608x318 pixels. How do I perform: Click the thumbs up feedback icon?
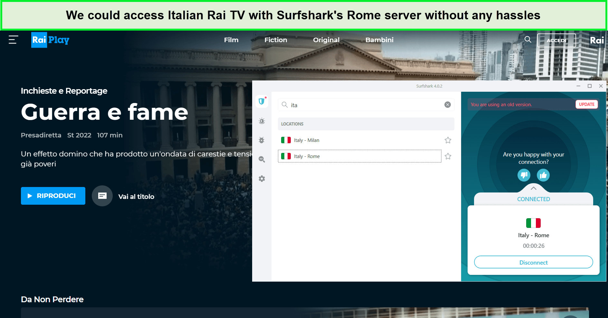click(543, 175)
